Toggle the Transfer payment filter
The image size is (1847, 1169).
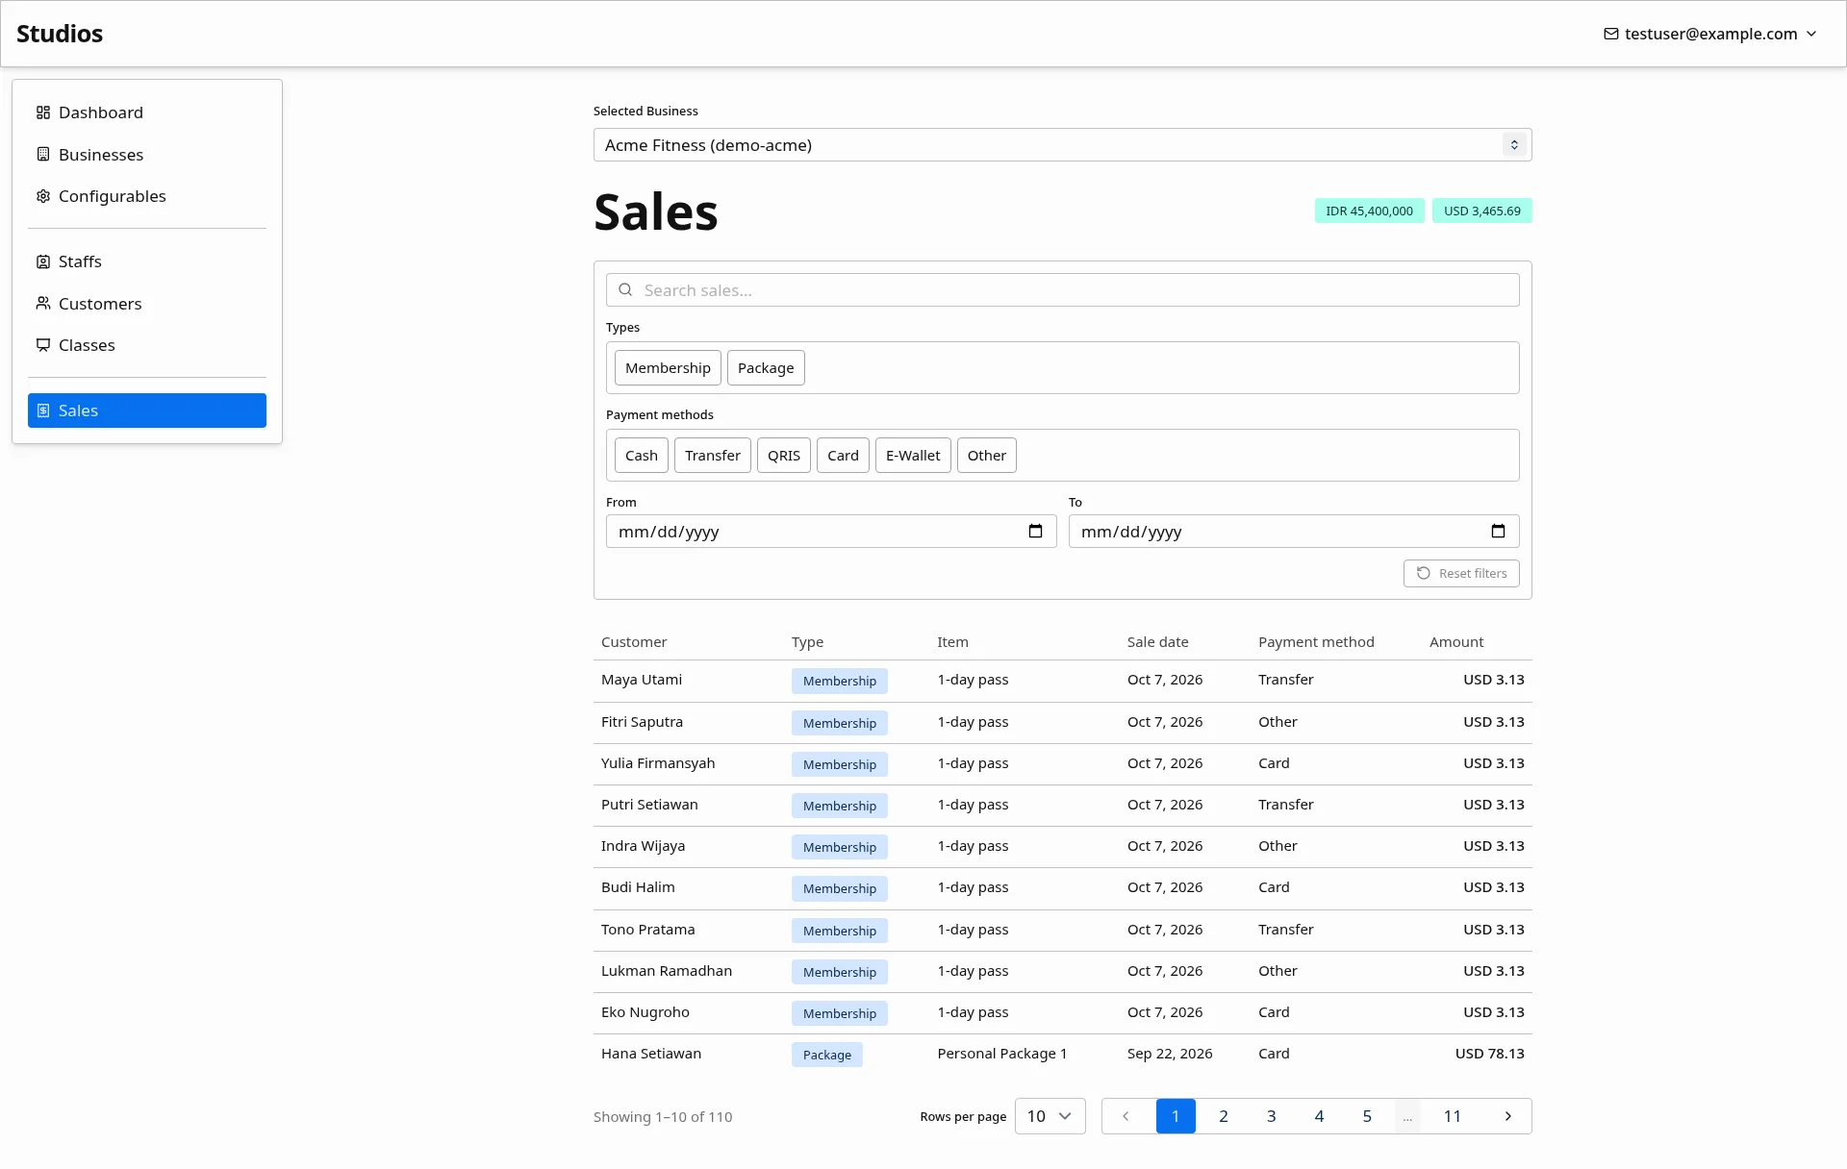pos(713,456)
